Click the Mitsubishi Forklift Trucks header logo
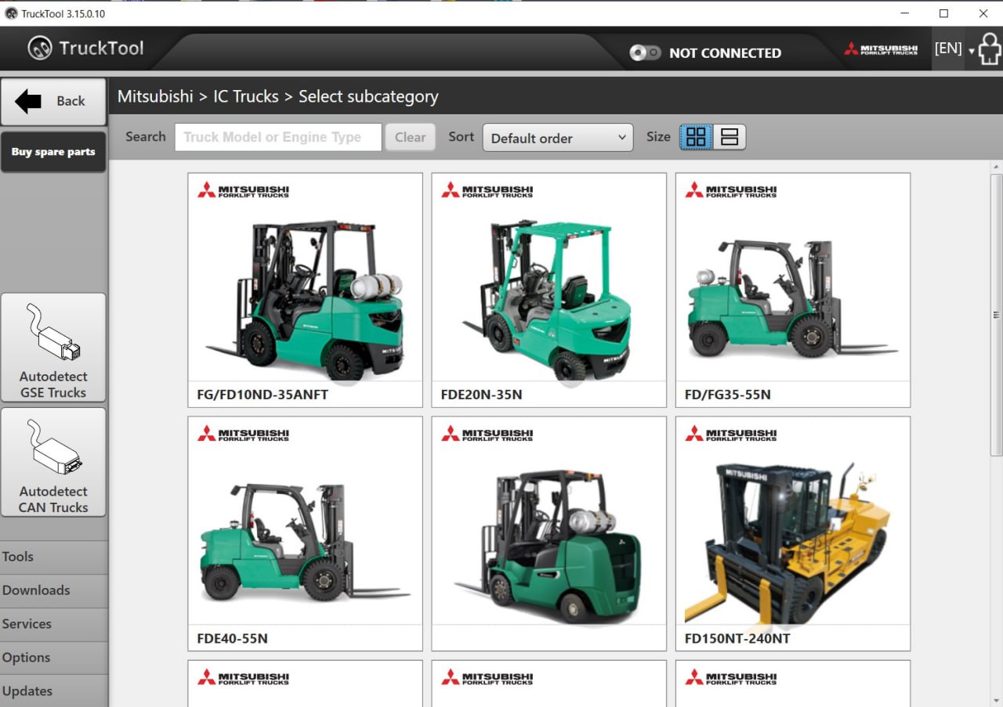This screenshot has width=1003, height=707. (x=881, y=49)
